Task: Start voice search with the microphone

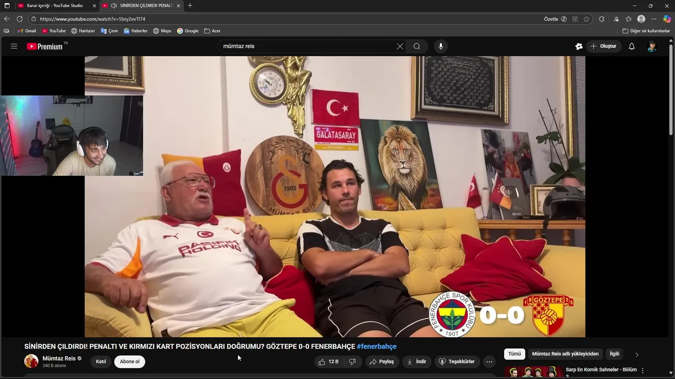Action: coord(441,46)
